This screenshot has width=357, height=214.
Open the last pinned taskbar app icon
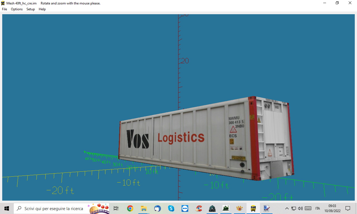pyautogui.click(x=267, y=208)
